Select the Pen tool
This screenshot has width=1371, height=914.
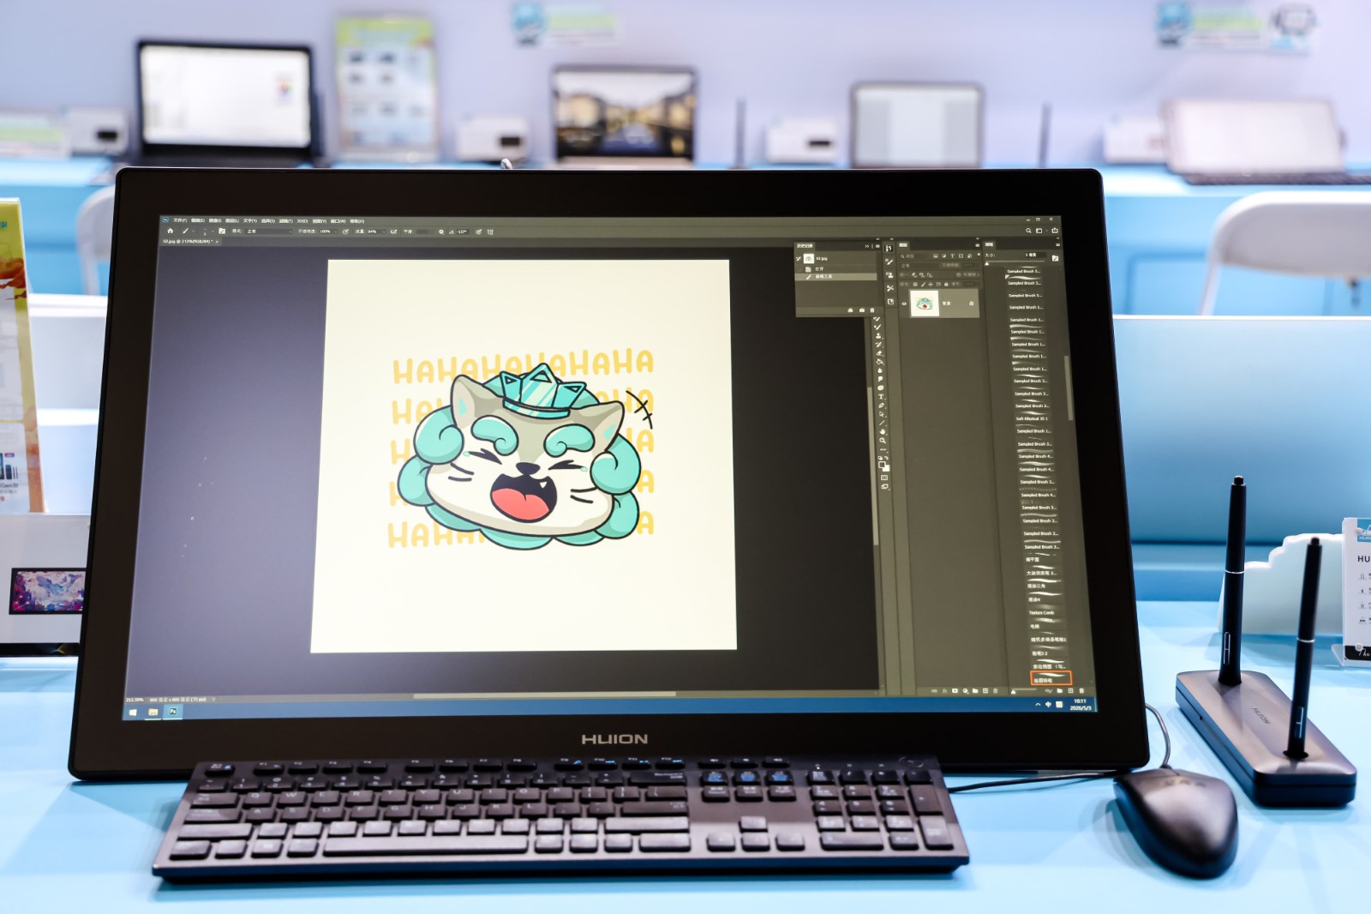coord(881,406)
